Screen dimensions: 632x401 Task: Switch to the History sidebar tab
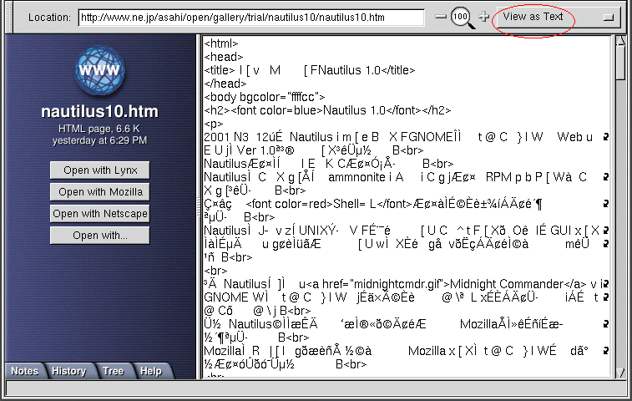[69, 371]
